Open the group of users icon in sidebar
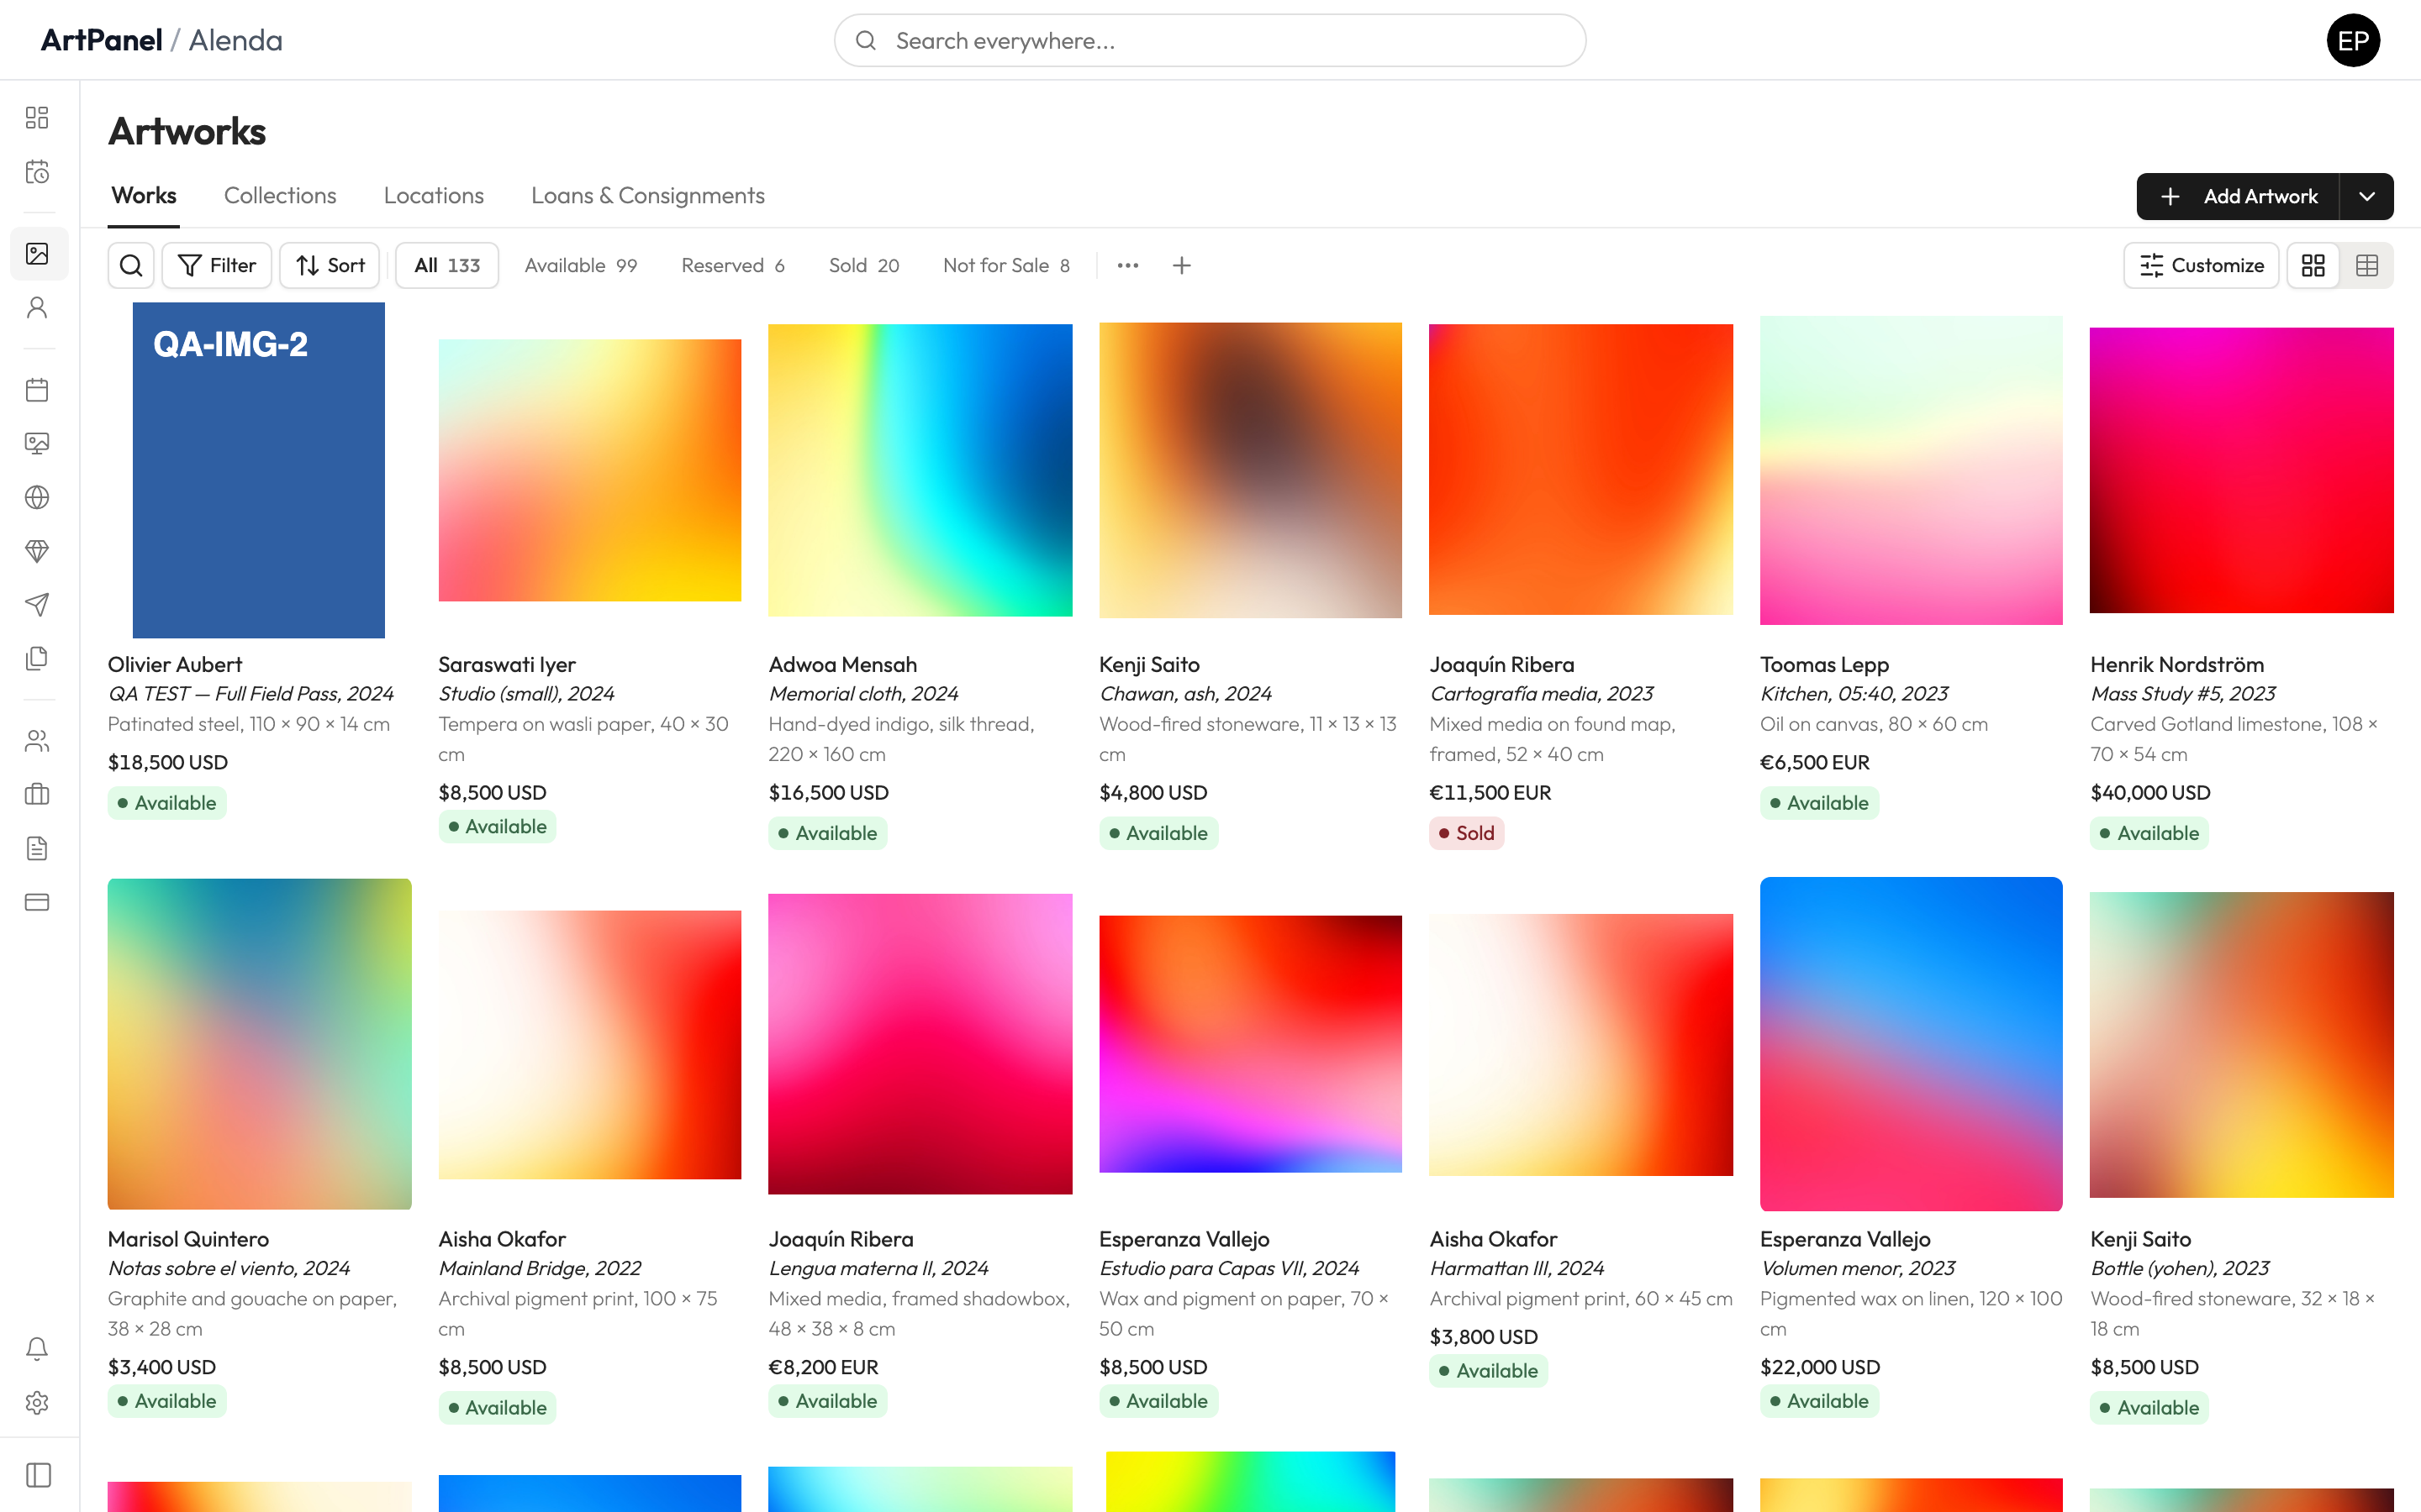The image size is (2421, 1512). pos(37,741)
